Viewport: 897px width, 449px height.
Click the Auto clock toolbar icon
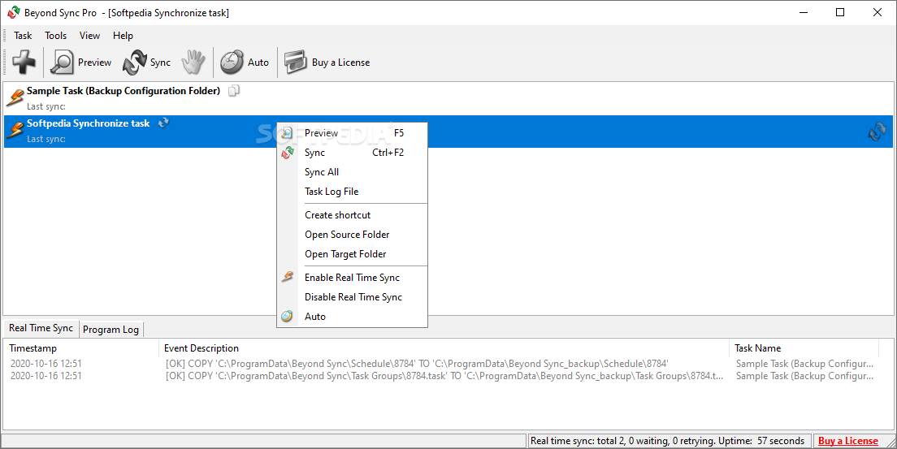(x=232, y=62)
